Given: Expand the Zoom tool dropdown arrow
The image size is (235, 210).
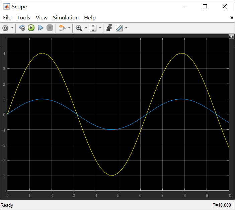Looking at the screenshot, I should [86, 28].
